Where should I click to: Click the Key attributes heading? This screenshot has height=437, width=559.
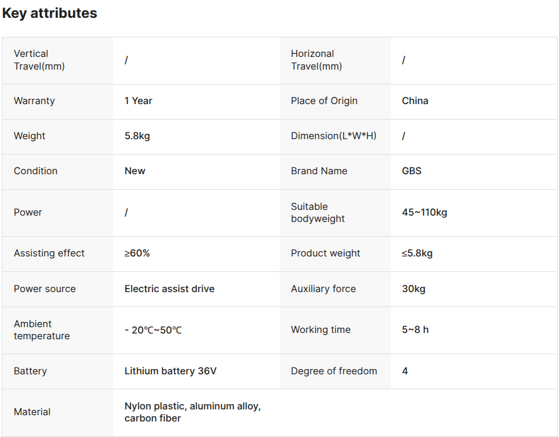(50, 13)
